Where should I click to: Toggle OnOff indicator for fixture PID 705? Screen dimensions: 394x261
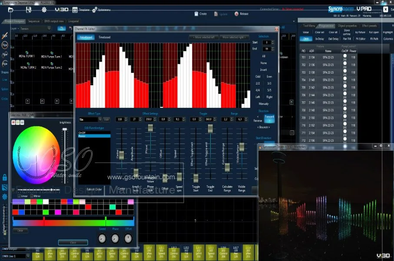click(x=345, y=86)
